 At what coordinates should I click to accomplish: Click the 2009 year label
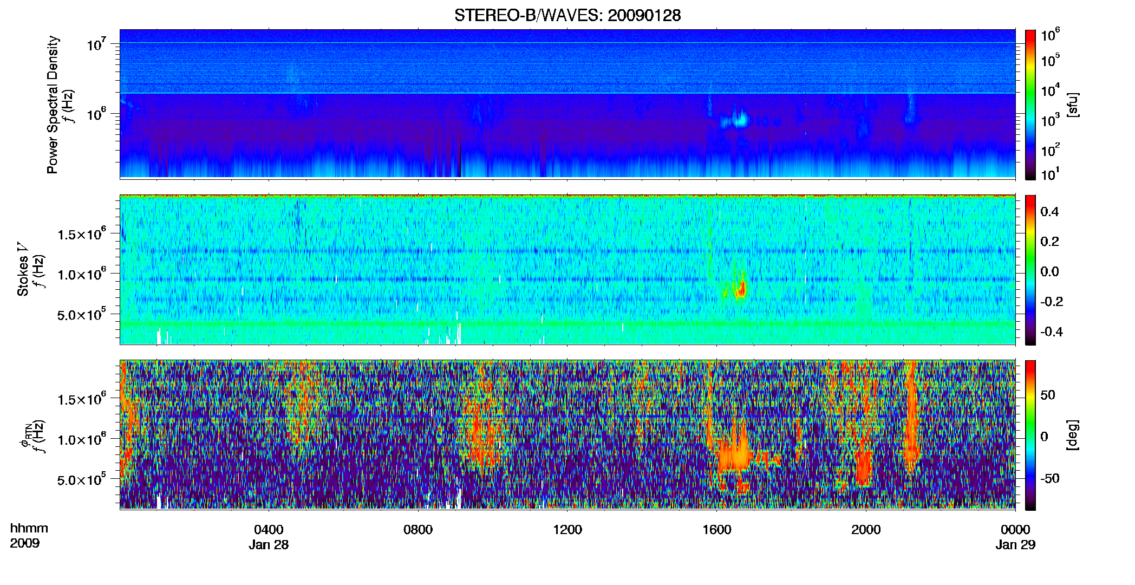(x=25, y=543)
